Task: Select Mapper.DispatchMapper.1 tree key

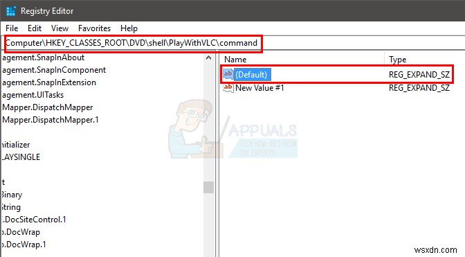Action: (x=50, y=120)
